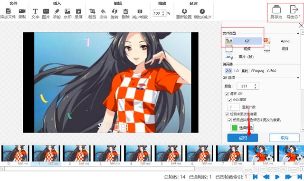Click the side panel scroll-up arrow

coord(302,32)
